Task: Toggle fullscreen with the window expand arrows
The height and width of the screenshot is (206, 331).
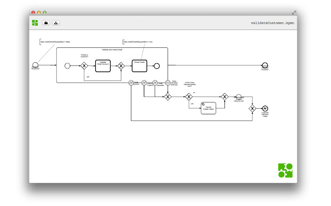Action: point(294,13)
